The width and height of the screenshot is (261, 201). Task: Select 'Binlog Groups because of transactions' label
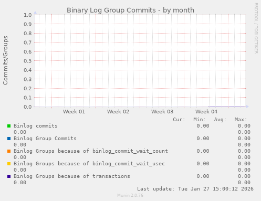click(x=72, y=176)
